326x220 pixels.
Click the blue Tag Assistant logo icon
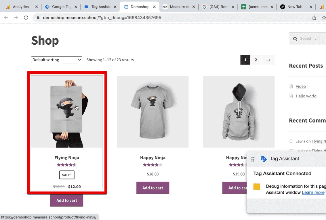click(264, 159)
